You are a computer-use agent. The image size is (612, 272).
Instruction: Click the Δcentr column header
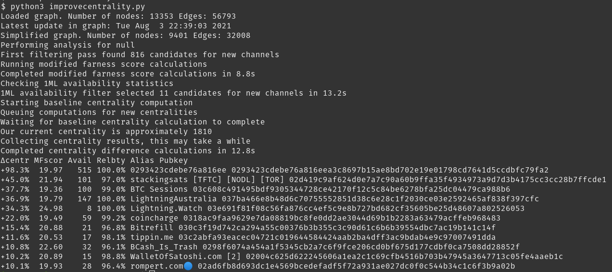pyautogui.click(x=15, y=161)
